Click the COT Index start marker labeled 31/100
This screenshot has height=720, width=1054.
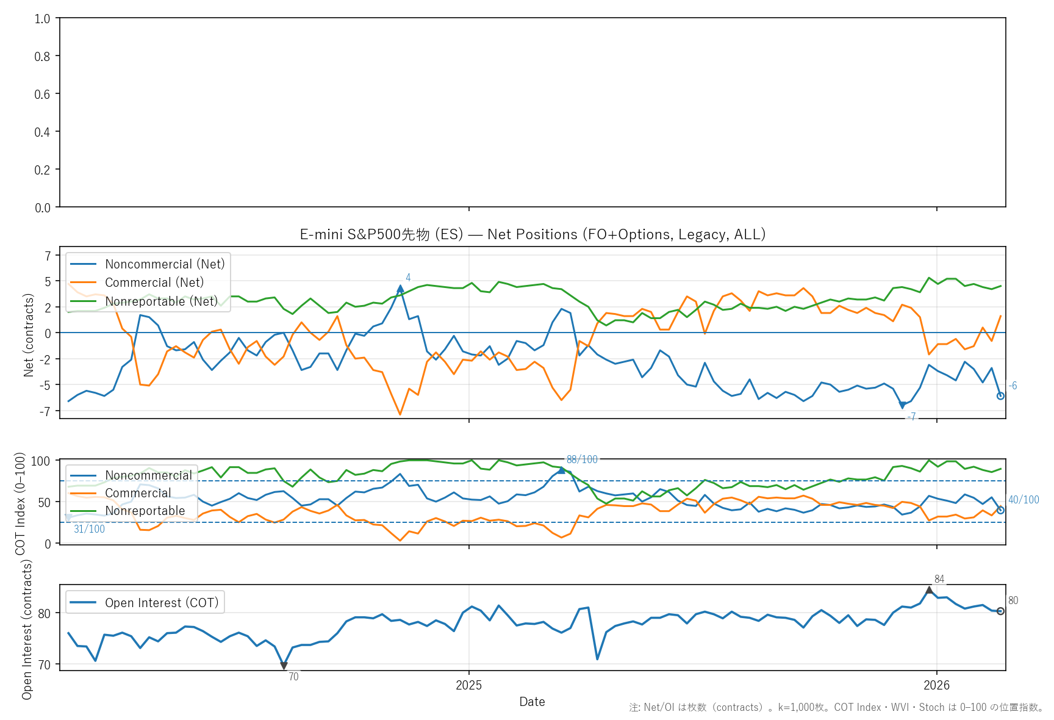[68, 517]
